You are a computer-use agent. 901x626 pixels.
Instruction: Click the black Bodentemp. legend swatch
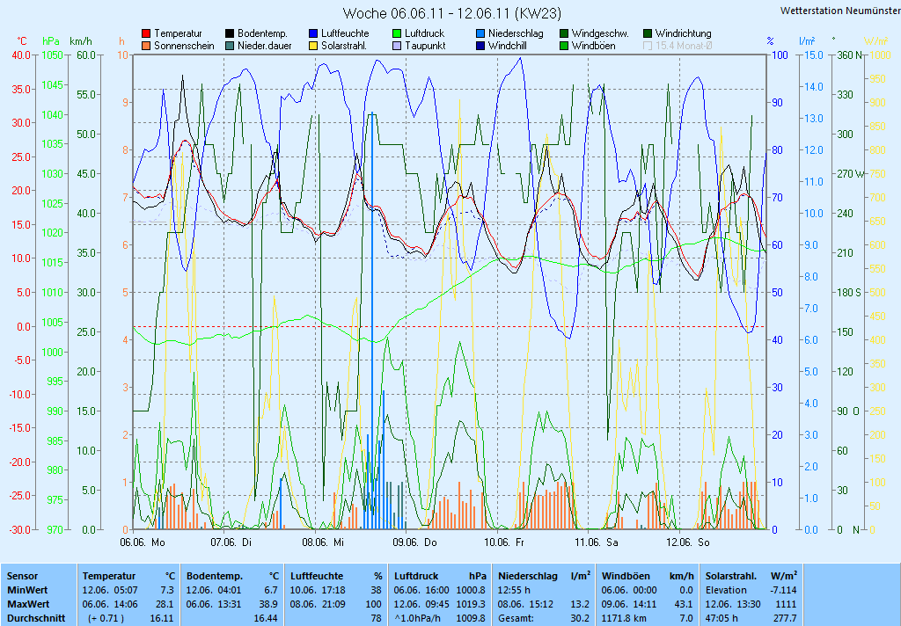point(230,34)
